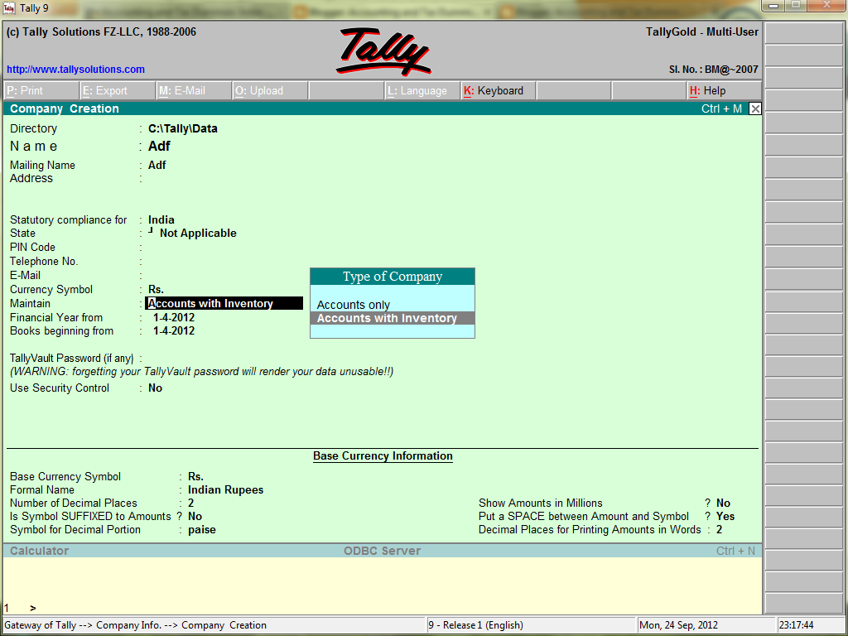
Task: Click the 9 - Release 1 (English) status
Action: (x=475, y=625)
